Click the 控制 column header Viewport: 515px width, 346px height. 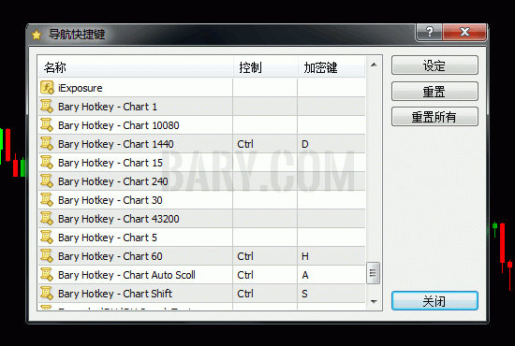tap(265, 67)
